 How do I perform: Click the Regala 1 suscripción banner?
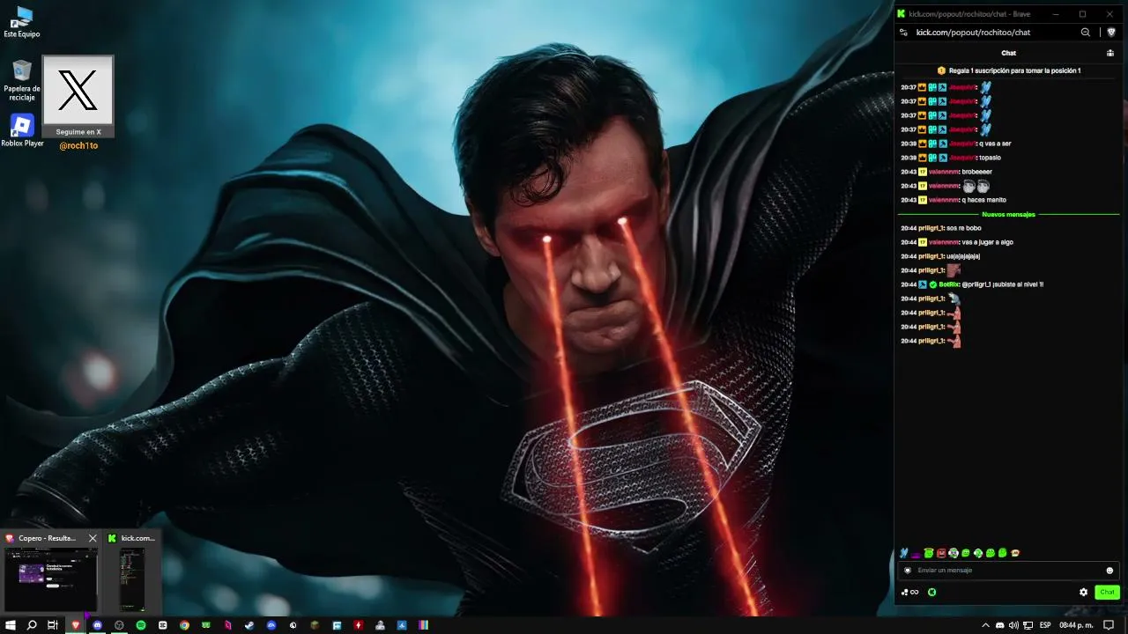(x=1009, y=70)
